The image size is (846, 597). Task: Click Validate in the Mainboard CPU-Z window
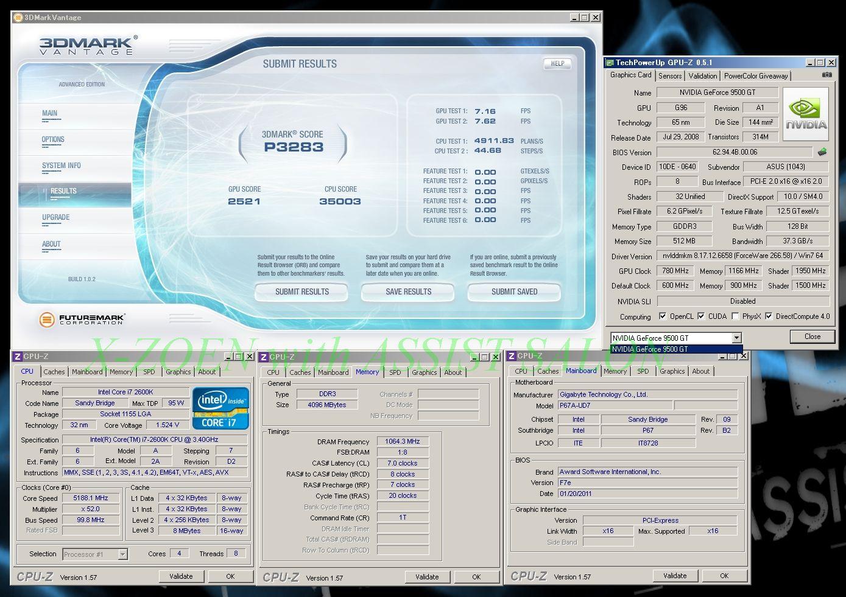675,576
